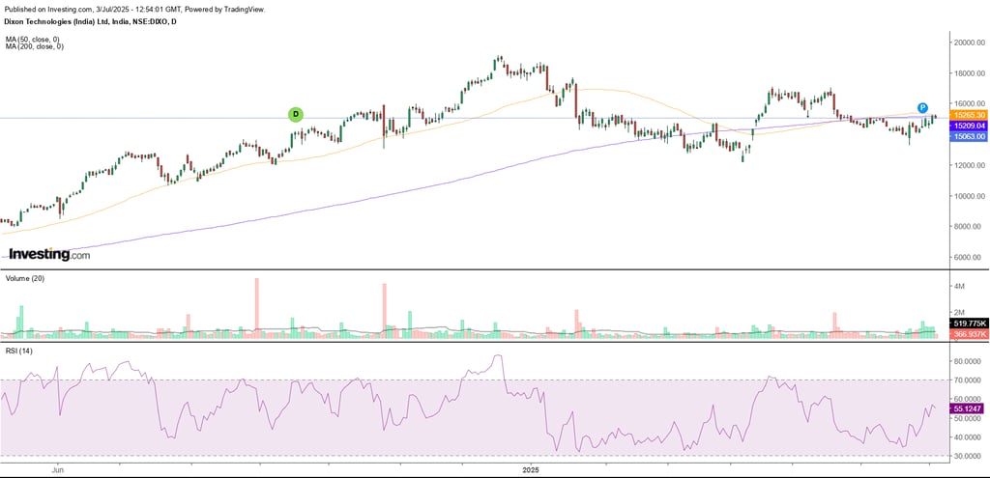The height and width of the screenshot is (478, 990).
Task: Click the Dixon Technologies chart title
Action: pos(90,21)
